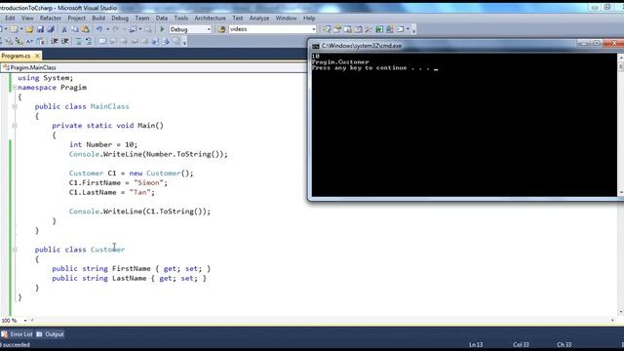Open the Edit menu
624x351 pixels.
tap(10, 18)
